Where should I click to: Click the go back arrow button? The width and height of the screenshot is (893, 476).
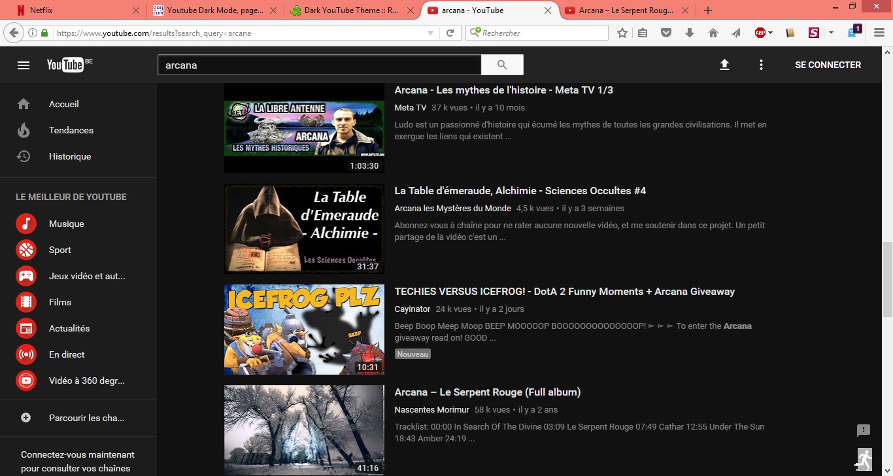[13, 33]
